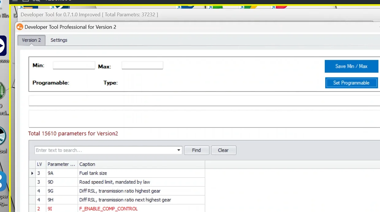
Task: Select Diff RSL, transmission ratio highest gear
Action: 117,191
